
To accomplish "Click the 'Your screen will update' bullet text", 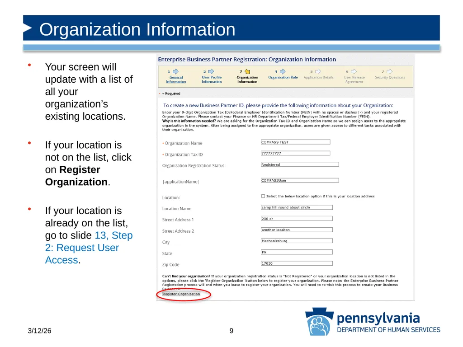I will click(89, 91).
